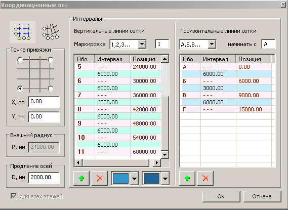The image size is (288, 210).
Task: Select top-left anchor point radio button
Action: 20,60
